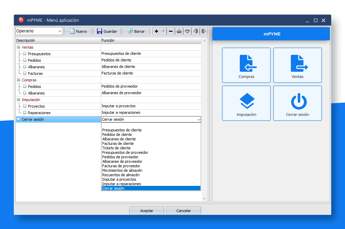Viewport: 345px width, 229px height.
Task: Click the Cerrar sesión power tile
Action: click(297, 103)
